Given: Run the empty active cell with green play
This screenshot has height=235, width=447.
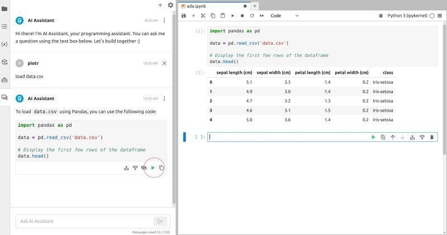Looking at the screenshot, I should tap(373, 137).
